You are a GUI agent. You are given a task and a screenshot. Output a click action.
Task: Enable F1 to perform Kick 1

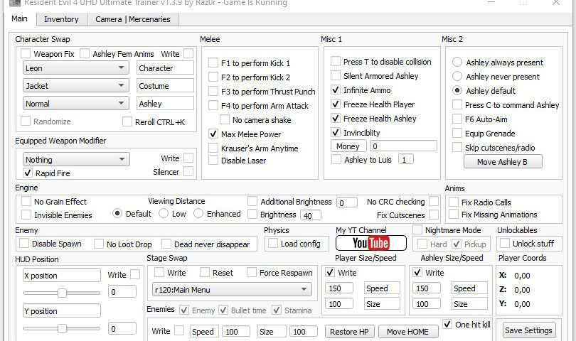tap(213, 63)
